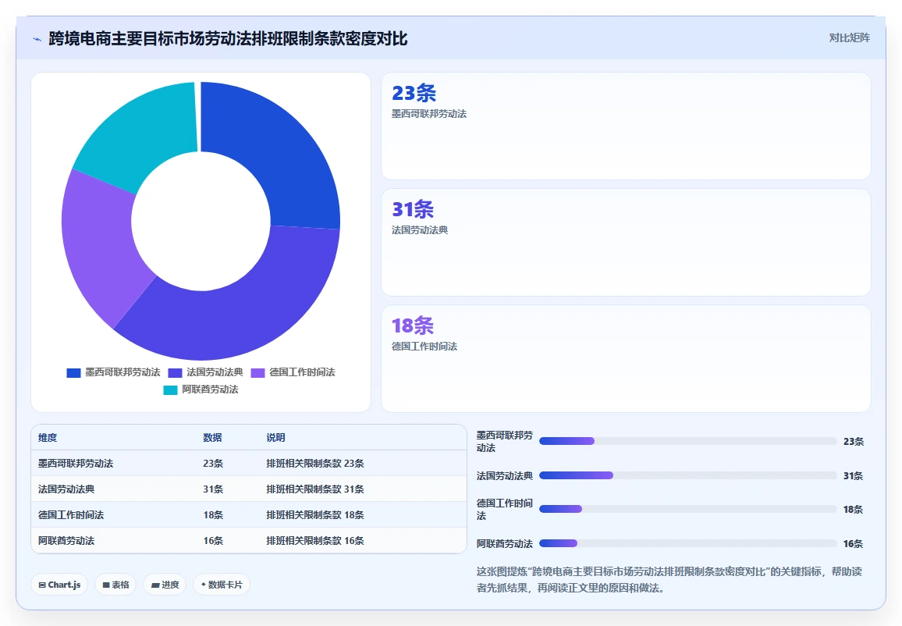Toggle the 阿联酋劳动法 legend swatch
Viewport: 902px width, 626px height.
tap(170, 390)
